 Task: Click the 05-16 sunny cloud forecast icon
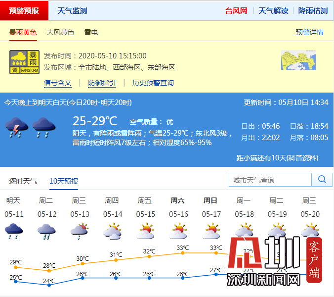tap(178, 231)
